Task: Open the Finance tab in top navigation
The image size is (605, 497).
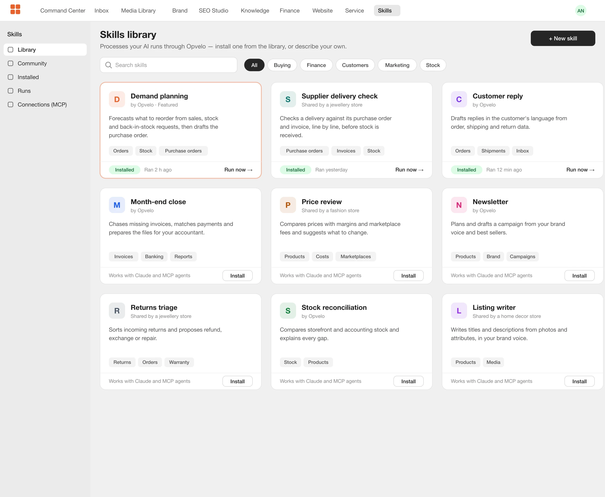Action: click(x=289, y=10)
